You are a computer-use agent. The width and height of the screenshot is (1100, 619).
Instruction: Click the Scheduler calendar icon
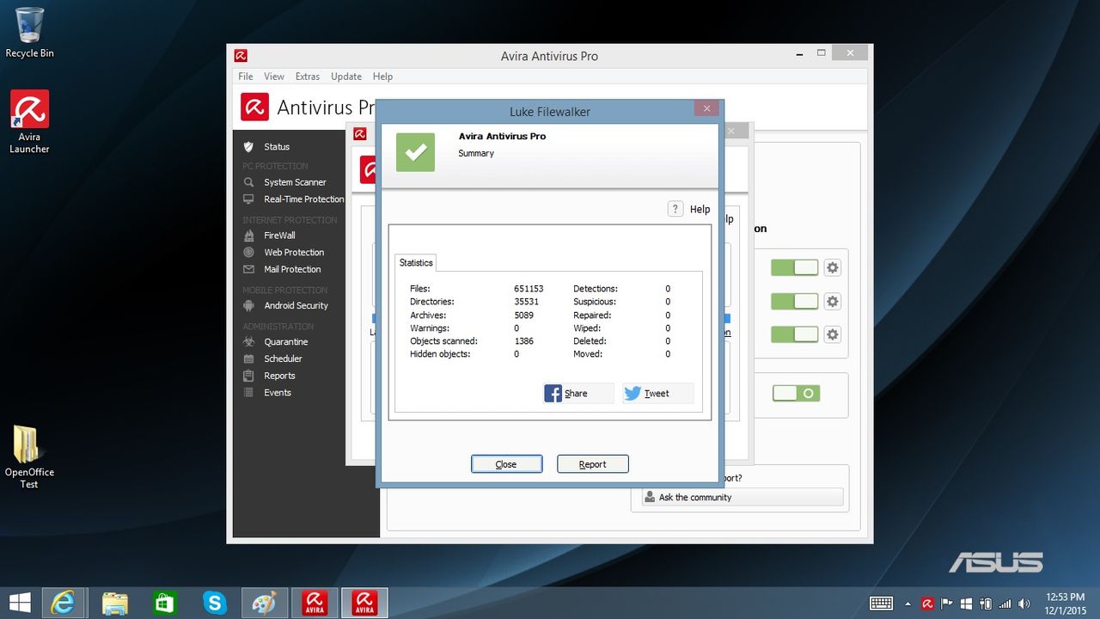(248, 359)
